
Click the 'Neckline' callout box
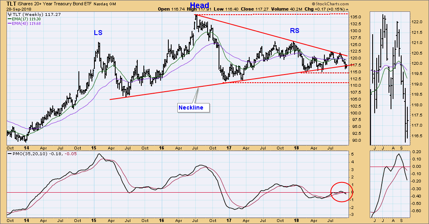click(193, 108)
